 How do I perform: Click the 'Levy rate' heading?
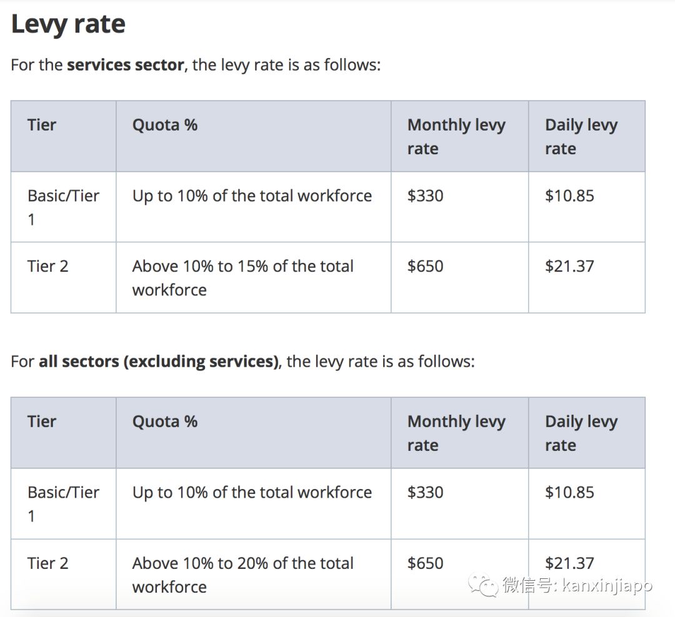pyautogui.click(x=68, y=24)
